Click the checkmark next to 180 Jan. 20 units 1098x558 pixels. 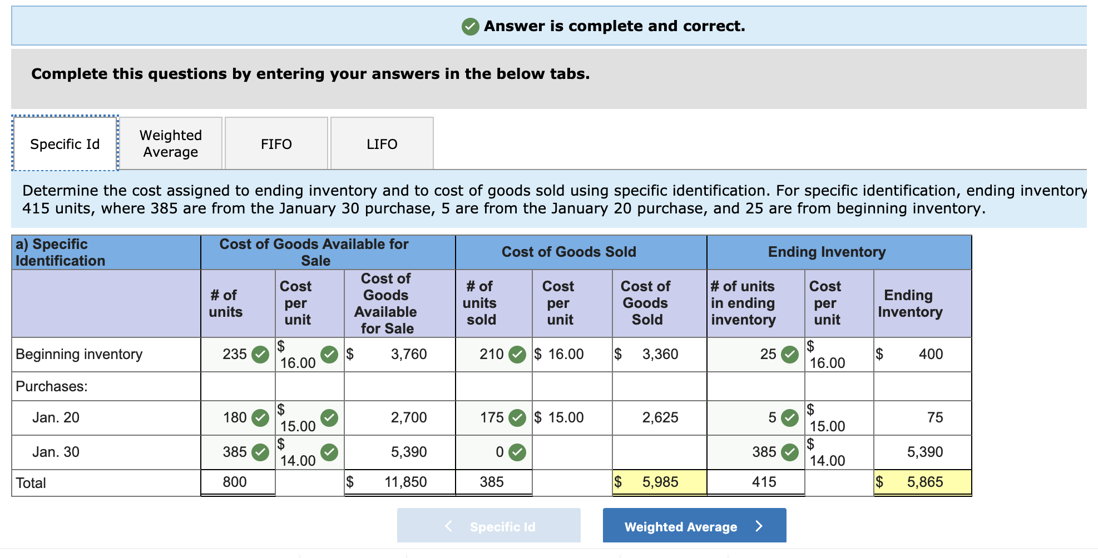[x=259, y=417]
